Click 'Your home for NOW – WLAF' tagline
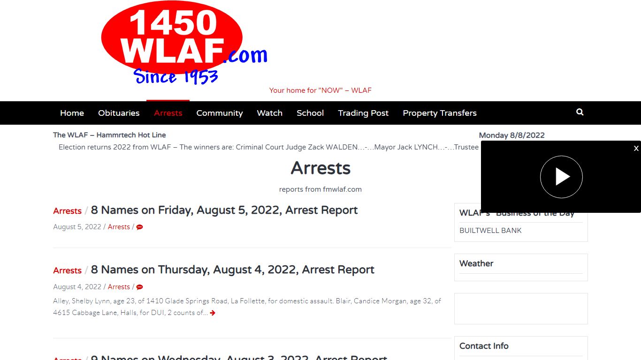 pos(320,90)
